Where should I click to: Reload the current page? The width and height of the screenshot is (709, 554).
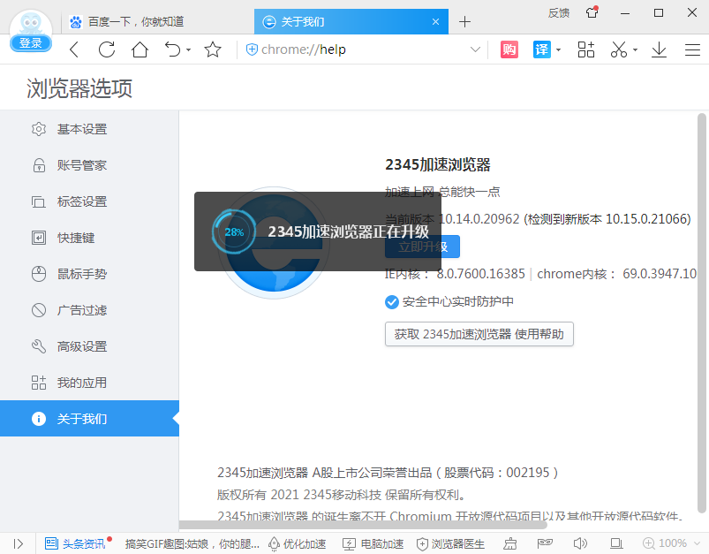pyautogui.click(x=107, y=49)
